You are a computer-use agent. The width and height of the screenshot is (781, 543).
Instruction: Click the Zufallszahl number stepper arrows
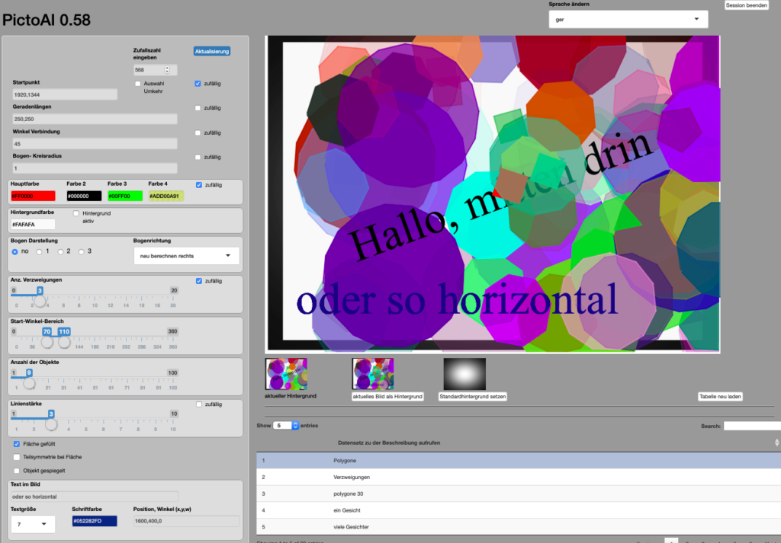pos(168,70)
